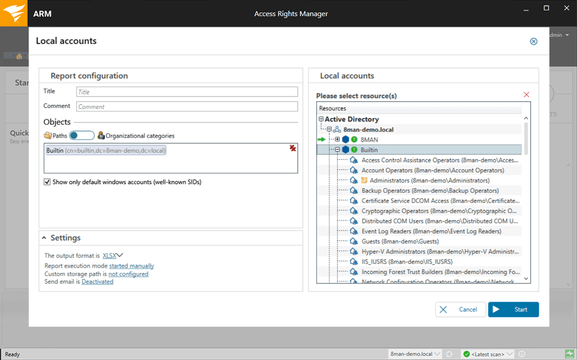
Task: Click the SolarWinds logo in the title bar
Action: [13, 12]
